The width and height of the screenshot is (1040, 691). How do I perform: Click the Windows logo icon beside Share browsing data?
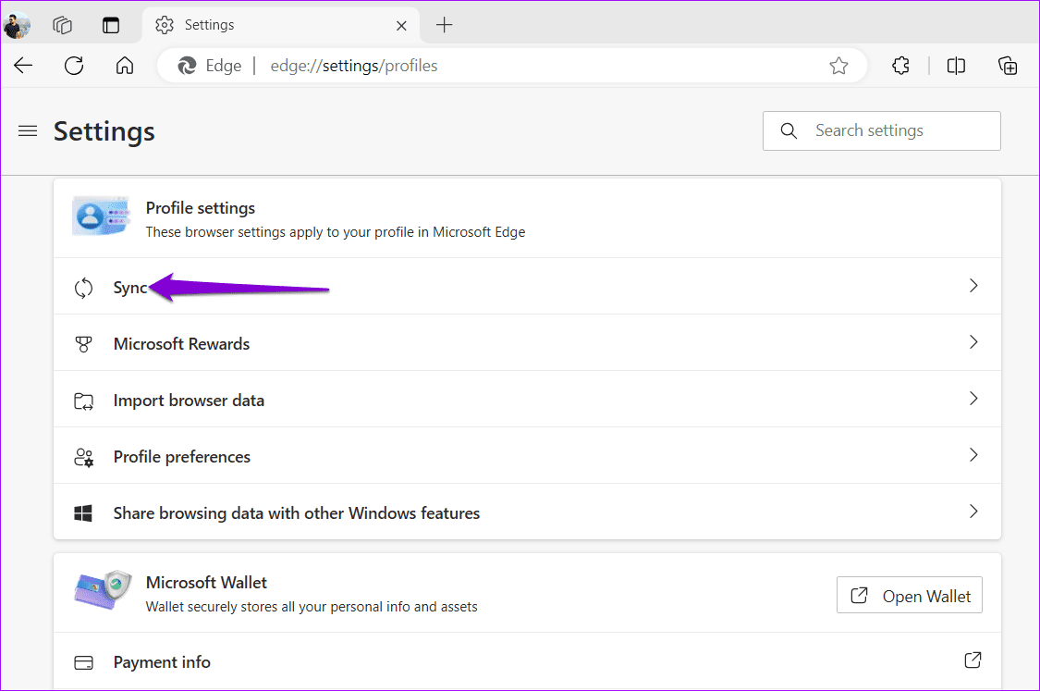[83, 512]
